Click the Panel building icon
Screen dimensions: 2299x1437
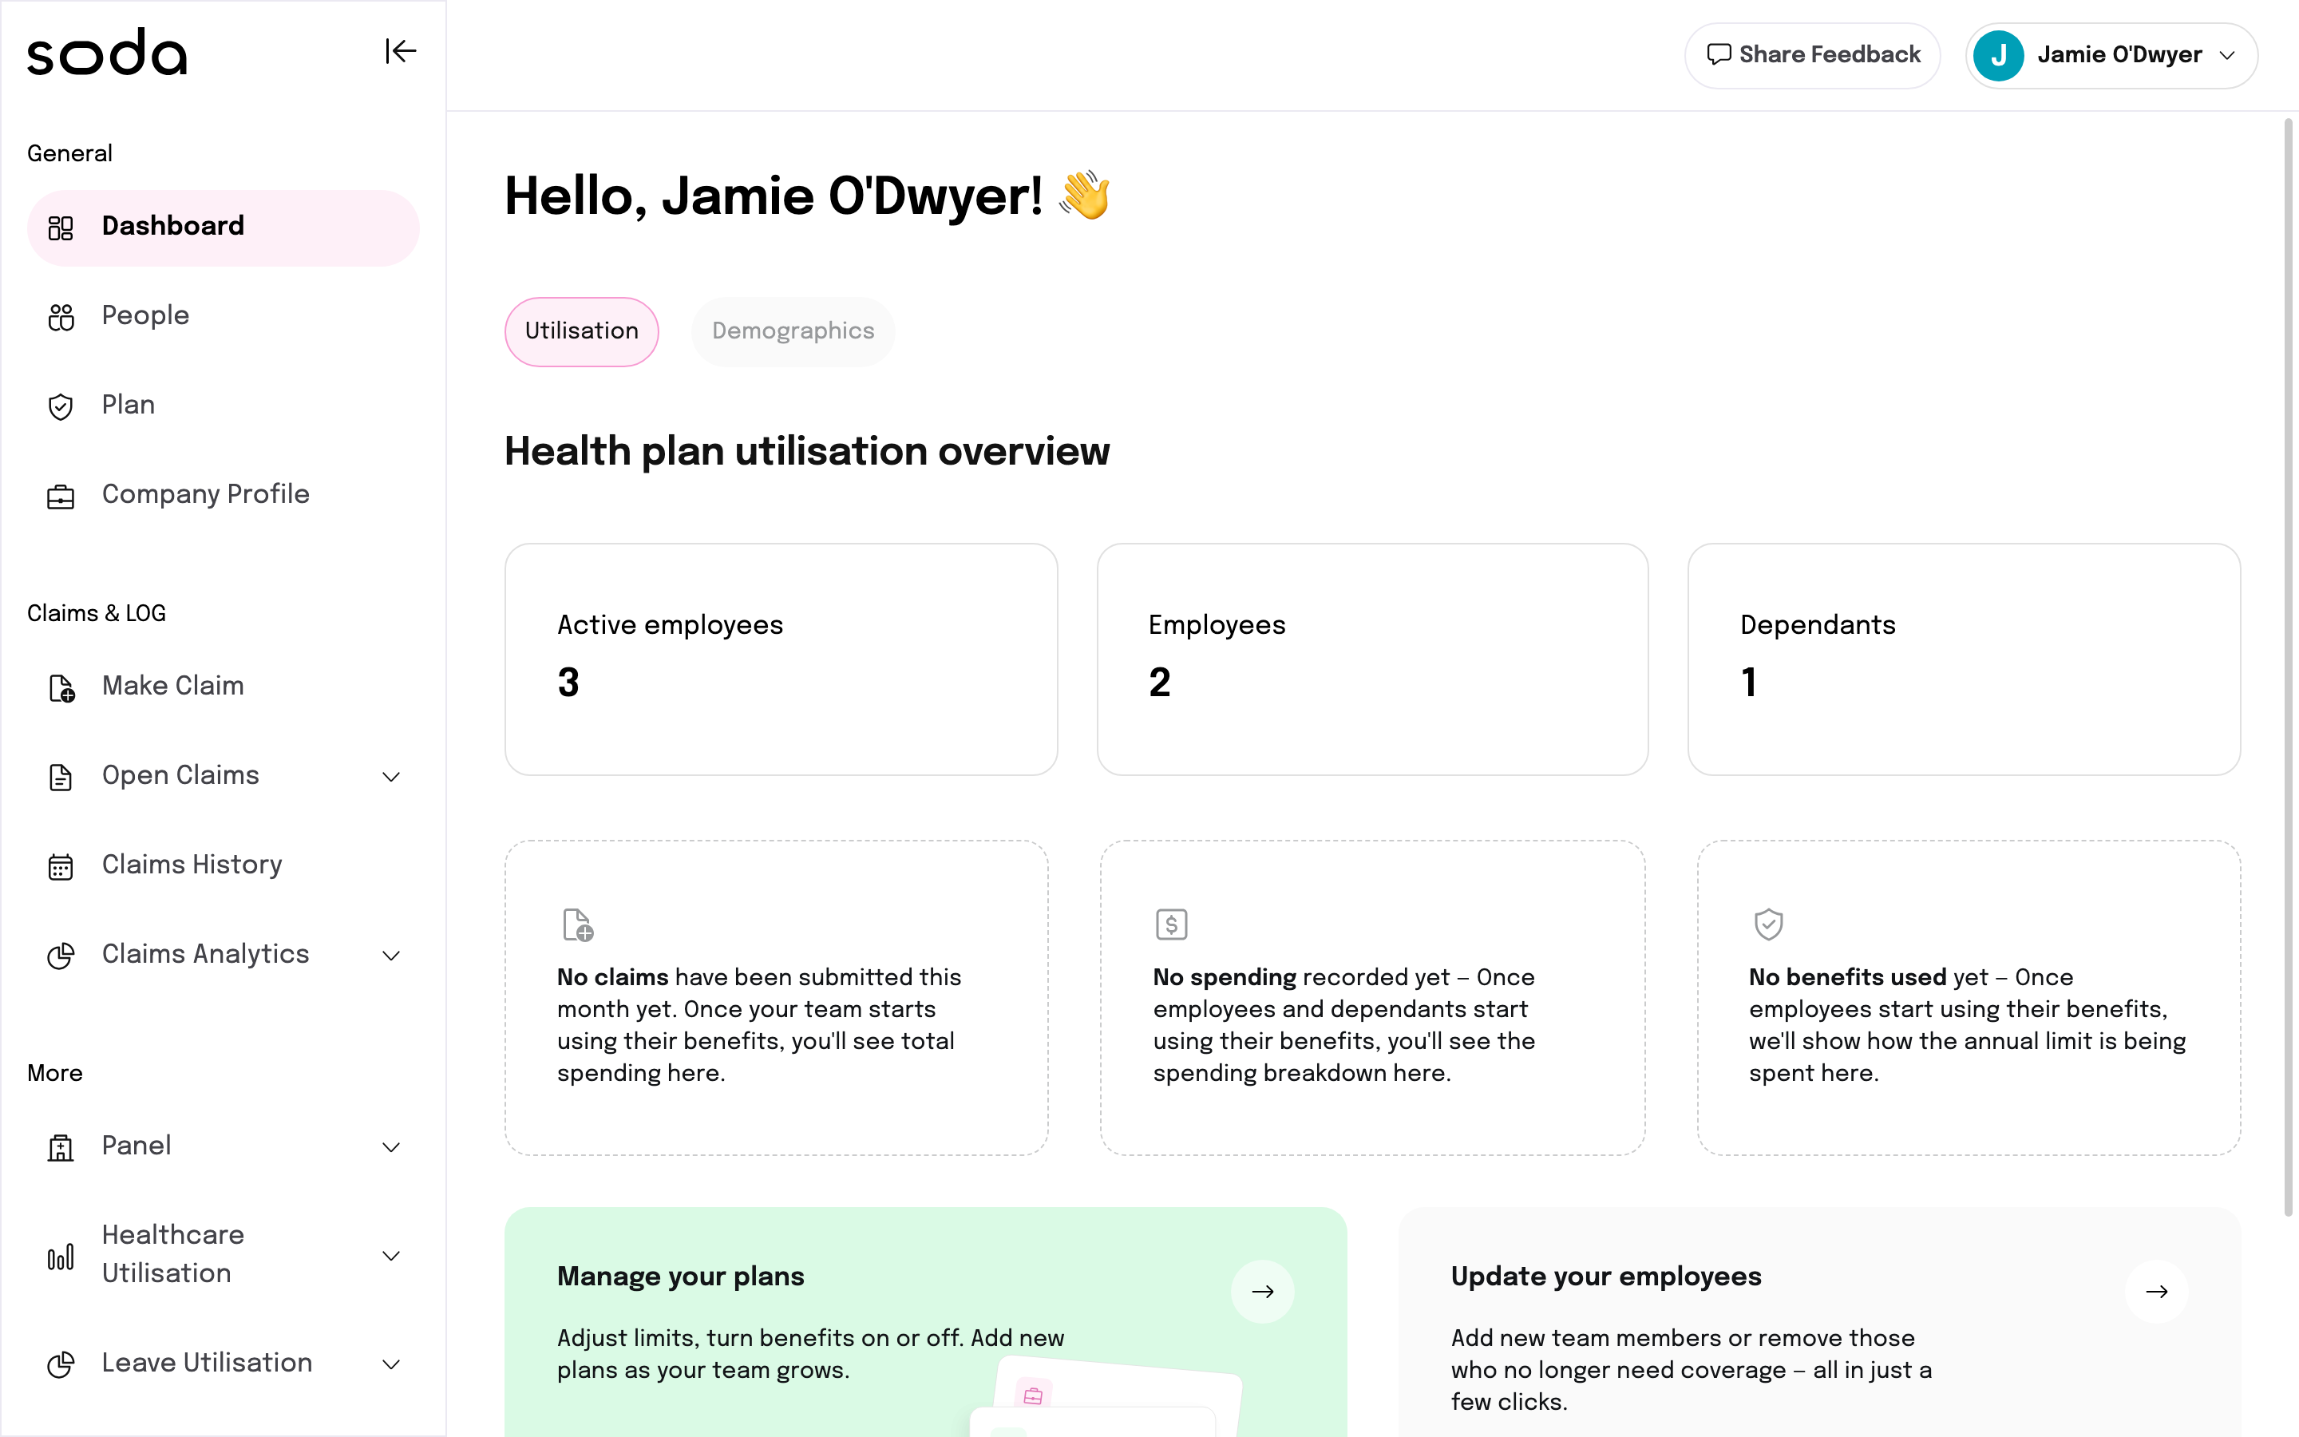[x=61, y=1147]
